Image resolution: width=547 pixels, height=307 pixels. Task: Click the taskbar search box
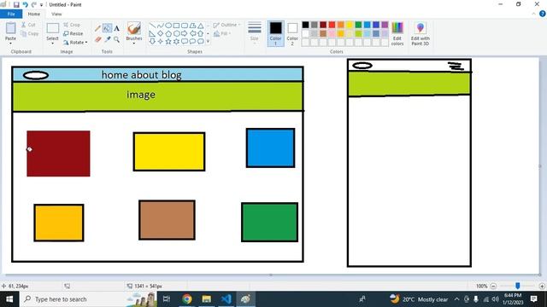click(88, 299)
